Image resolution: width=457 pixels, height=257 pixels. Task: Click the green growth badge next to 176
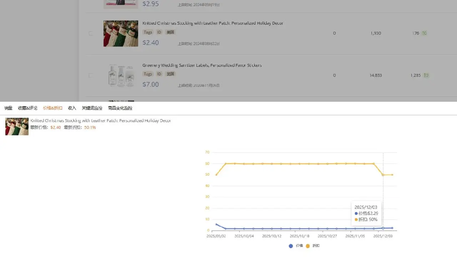(425, 33)
